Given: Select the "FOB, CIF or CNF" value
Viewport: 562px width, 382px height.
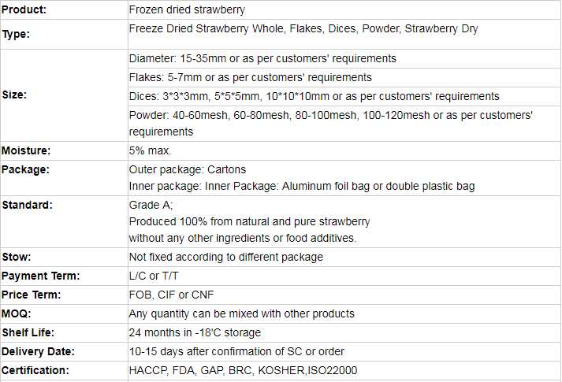Looking at the screenshot, I should (171, 295).
